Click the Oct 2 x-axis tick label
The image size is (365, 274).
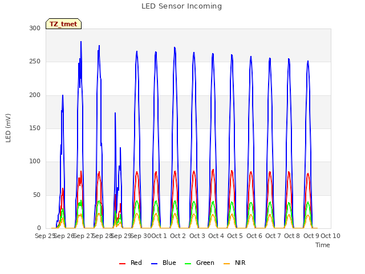178,236
